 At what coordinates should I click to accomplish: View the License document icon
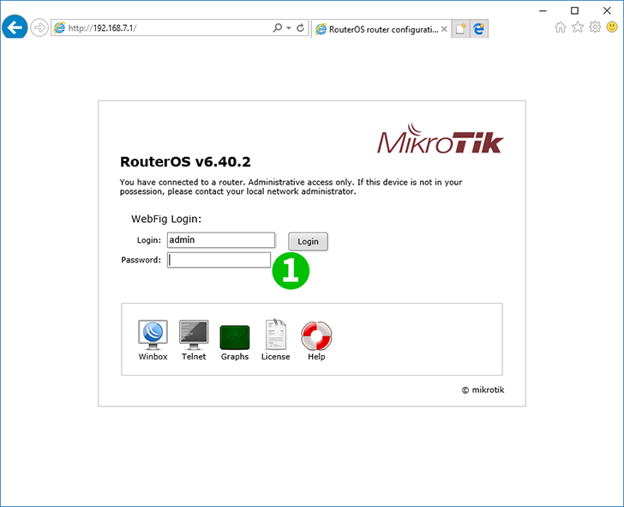(275, 335)
